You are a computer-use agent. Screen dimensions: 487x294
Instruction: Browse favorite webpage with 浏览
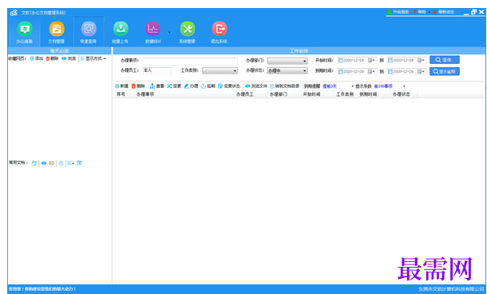coord(69,58)
